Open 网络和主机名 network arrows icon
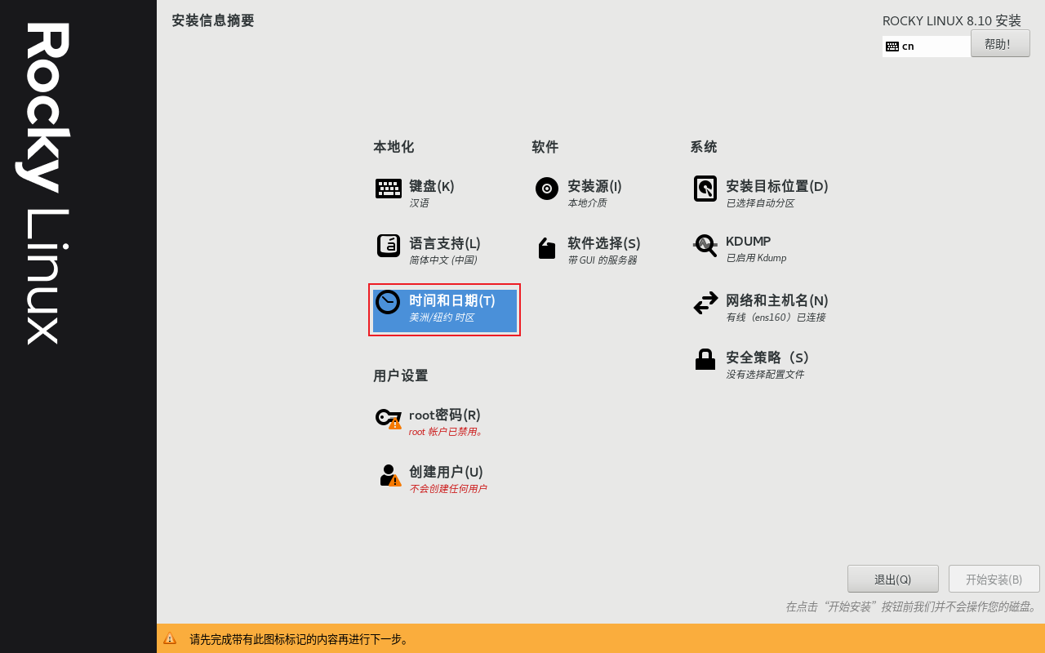The height and width of the screenshot is (653, 1045). 705,303
